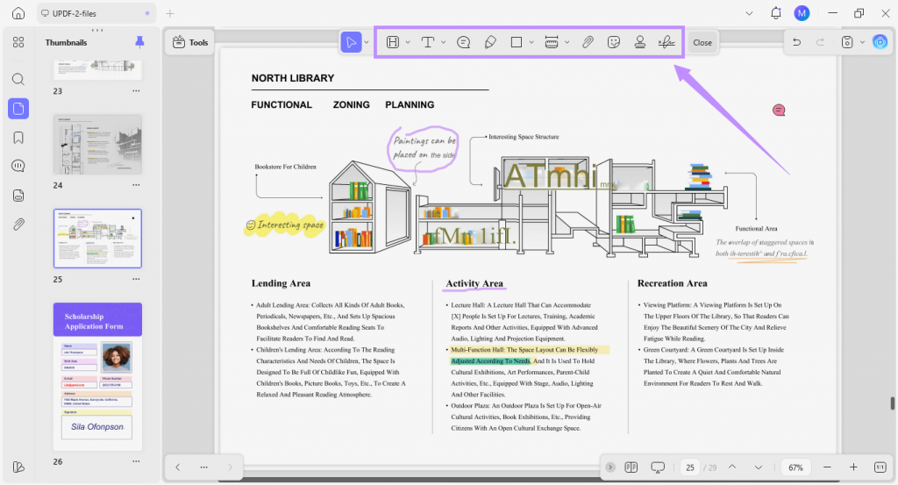Zoom out with the minus button
Viewport: 898px width, 485px height.
click(827, 467)
